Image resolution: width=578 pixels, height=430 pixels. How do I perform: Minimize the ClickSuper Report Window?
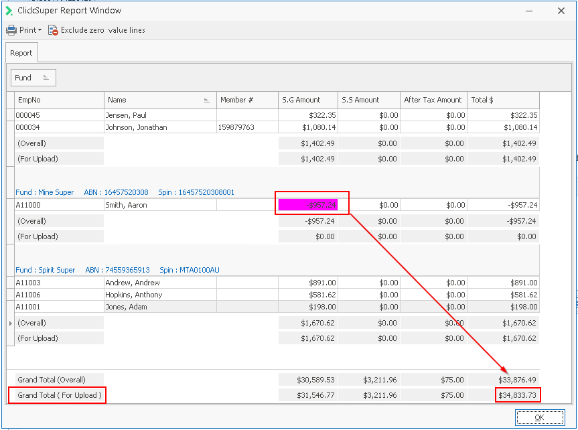coord(529,11)
